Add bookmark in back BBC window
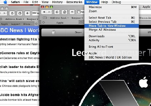Screen dimensions: 151x106 pos(27,13)
